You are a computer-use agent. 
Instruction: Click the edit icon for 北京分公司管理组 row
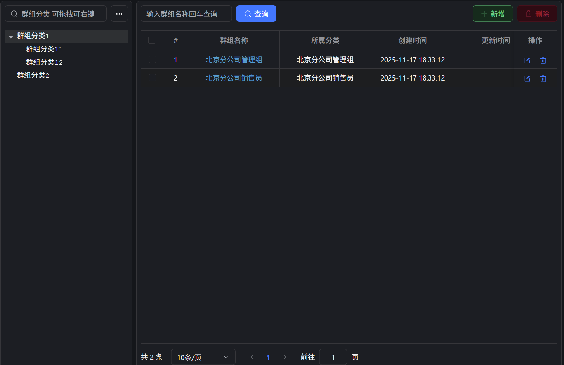(527, 60)
